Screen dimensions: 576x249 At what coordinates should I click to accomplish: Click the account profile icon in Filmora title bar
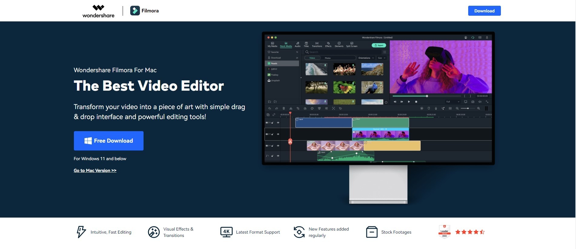[x=466, y=37]
